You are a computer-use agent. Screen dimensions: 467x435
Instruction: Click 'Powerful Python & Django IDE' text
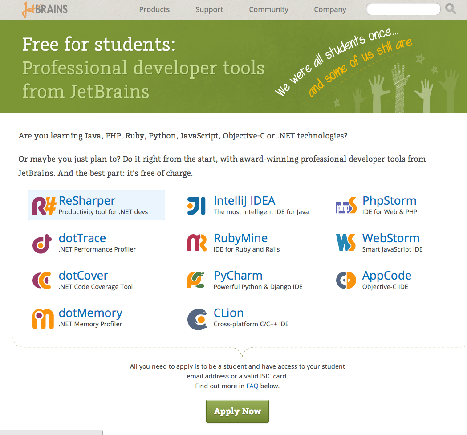258,287
